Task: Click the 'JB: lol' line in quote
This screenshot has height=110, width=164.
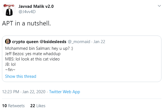Action: (10, 64)
